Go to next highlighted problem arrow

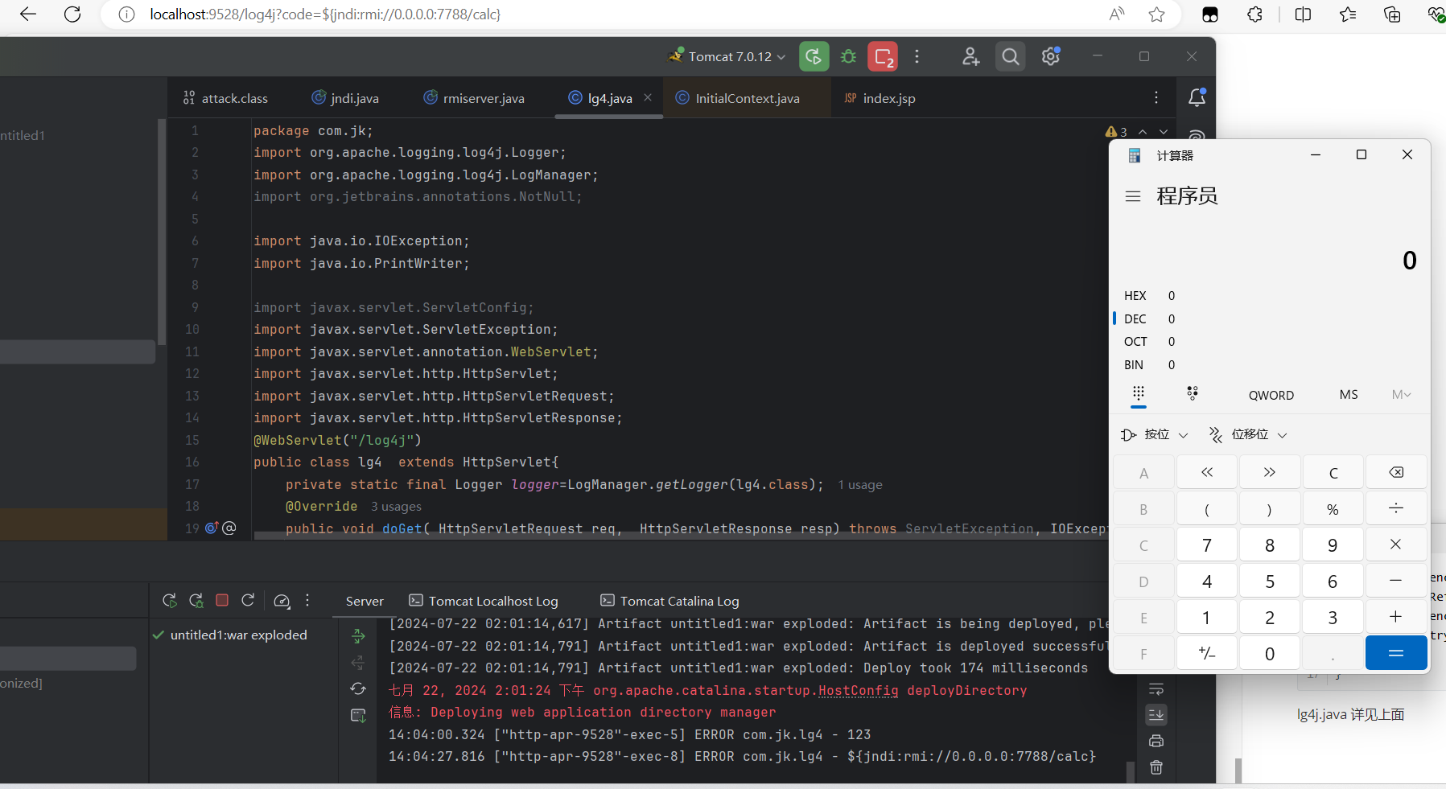(x=1164, y=132)
